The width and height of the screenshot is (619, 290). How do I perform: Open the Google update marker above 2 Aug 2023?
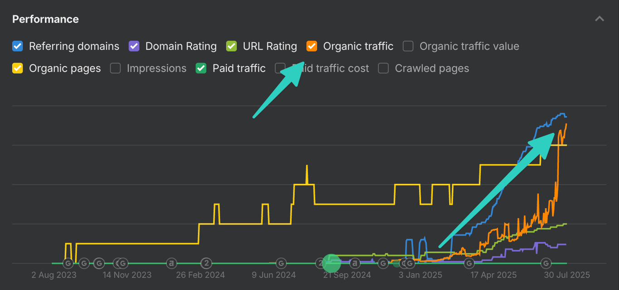68,263
